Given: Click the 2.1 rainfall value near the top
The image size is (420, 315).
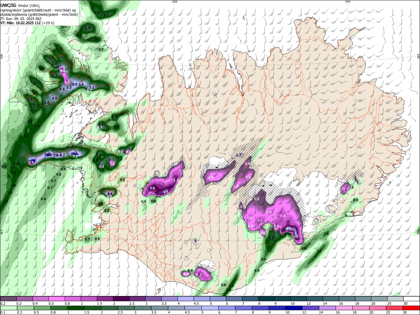Looking at the screenshot, I should pos(106,15).
